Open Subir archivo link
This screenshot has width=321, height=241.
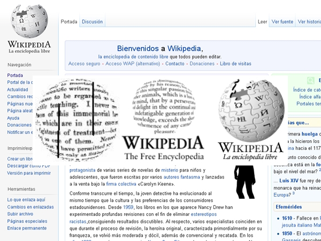(x=20, y=214)
